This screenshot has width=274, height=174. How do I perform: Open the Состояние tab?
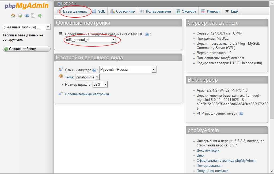(122, 11)
